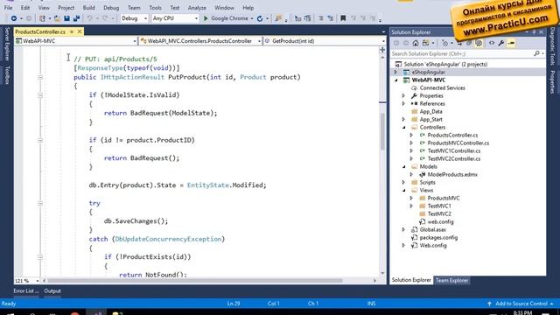The image size is (560, 315).
Task: Select ModelProducts.edmx in Solution Explorer
Action: (x=452, y=175)
